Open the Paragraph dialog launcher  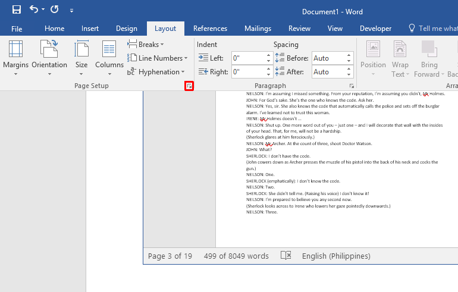(x=352, y=86)
